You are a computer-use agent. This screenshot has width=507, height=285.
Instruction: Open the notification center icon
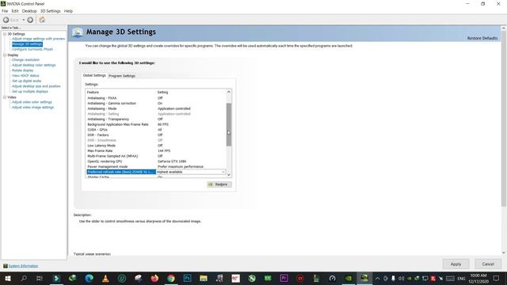point(497,278)
